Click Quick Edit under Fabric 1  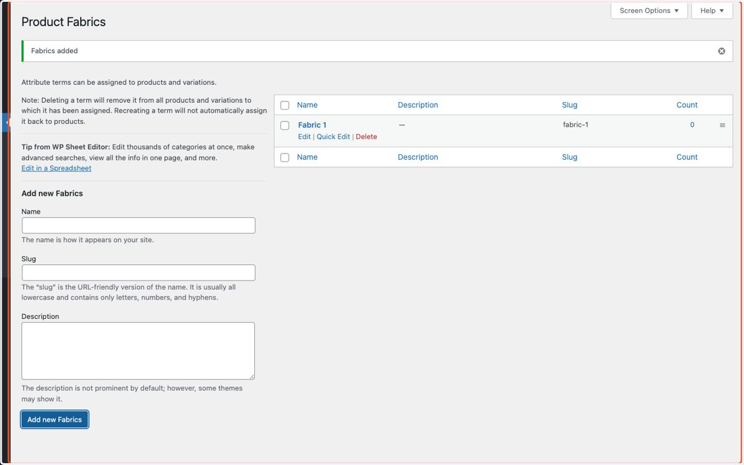tap(334, 136)
